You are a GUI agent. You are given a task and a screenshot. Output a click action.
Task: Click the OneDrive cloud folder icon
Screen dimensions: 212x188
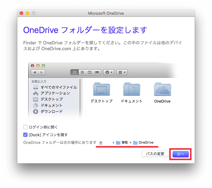click(x=163, y=89)
